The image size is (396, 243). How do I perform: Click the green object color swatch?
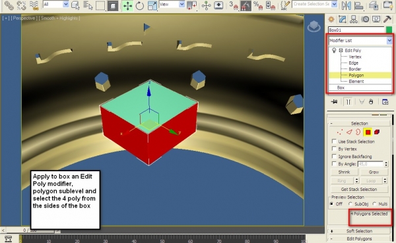point(389,30)
